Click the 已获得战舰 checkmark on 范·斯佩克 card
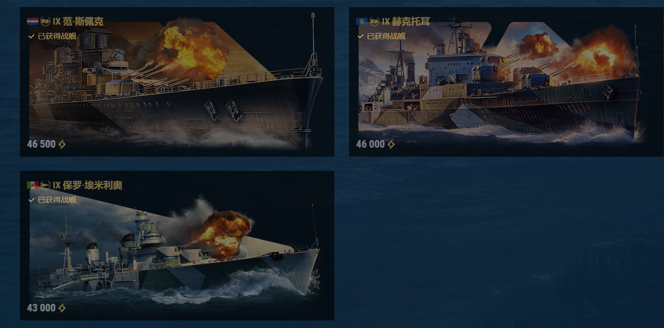664x328 pixels. [x=31, y=36]
